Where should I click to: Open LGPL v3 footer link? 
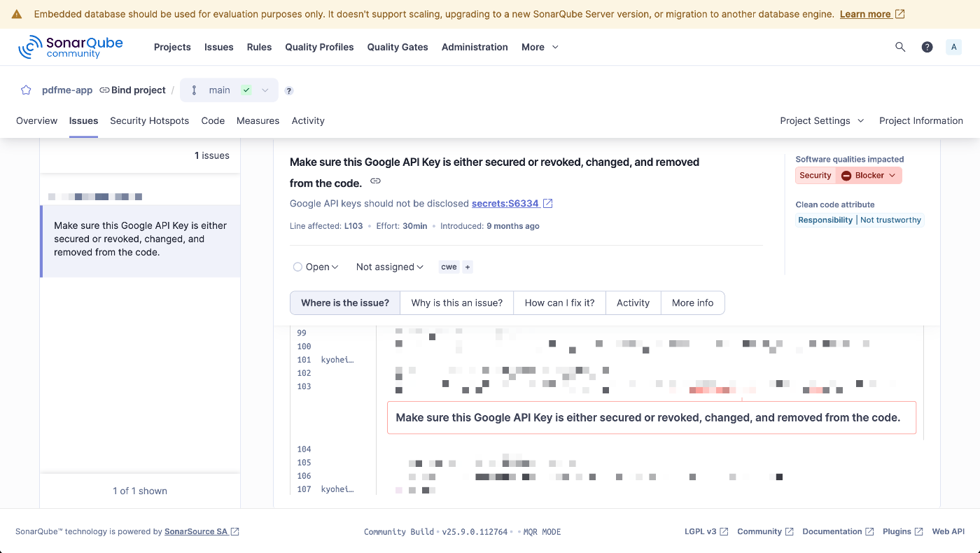[x=706, y=531]
